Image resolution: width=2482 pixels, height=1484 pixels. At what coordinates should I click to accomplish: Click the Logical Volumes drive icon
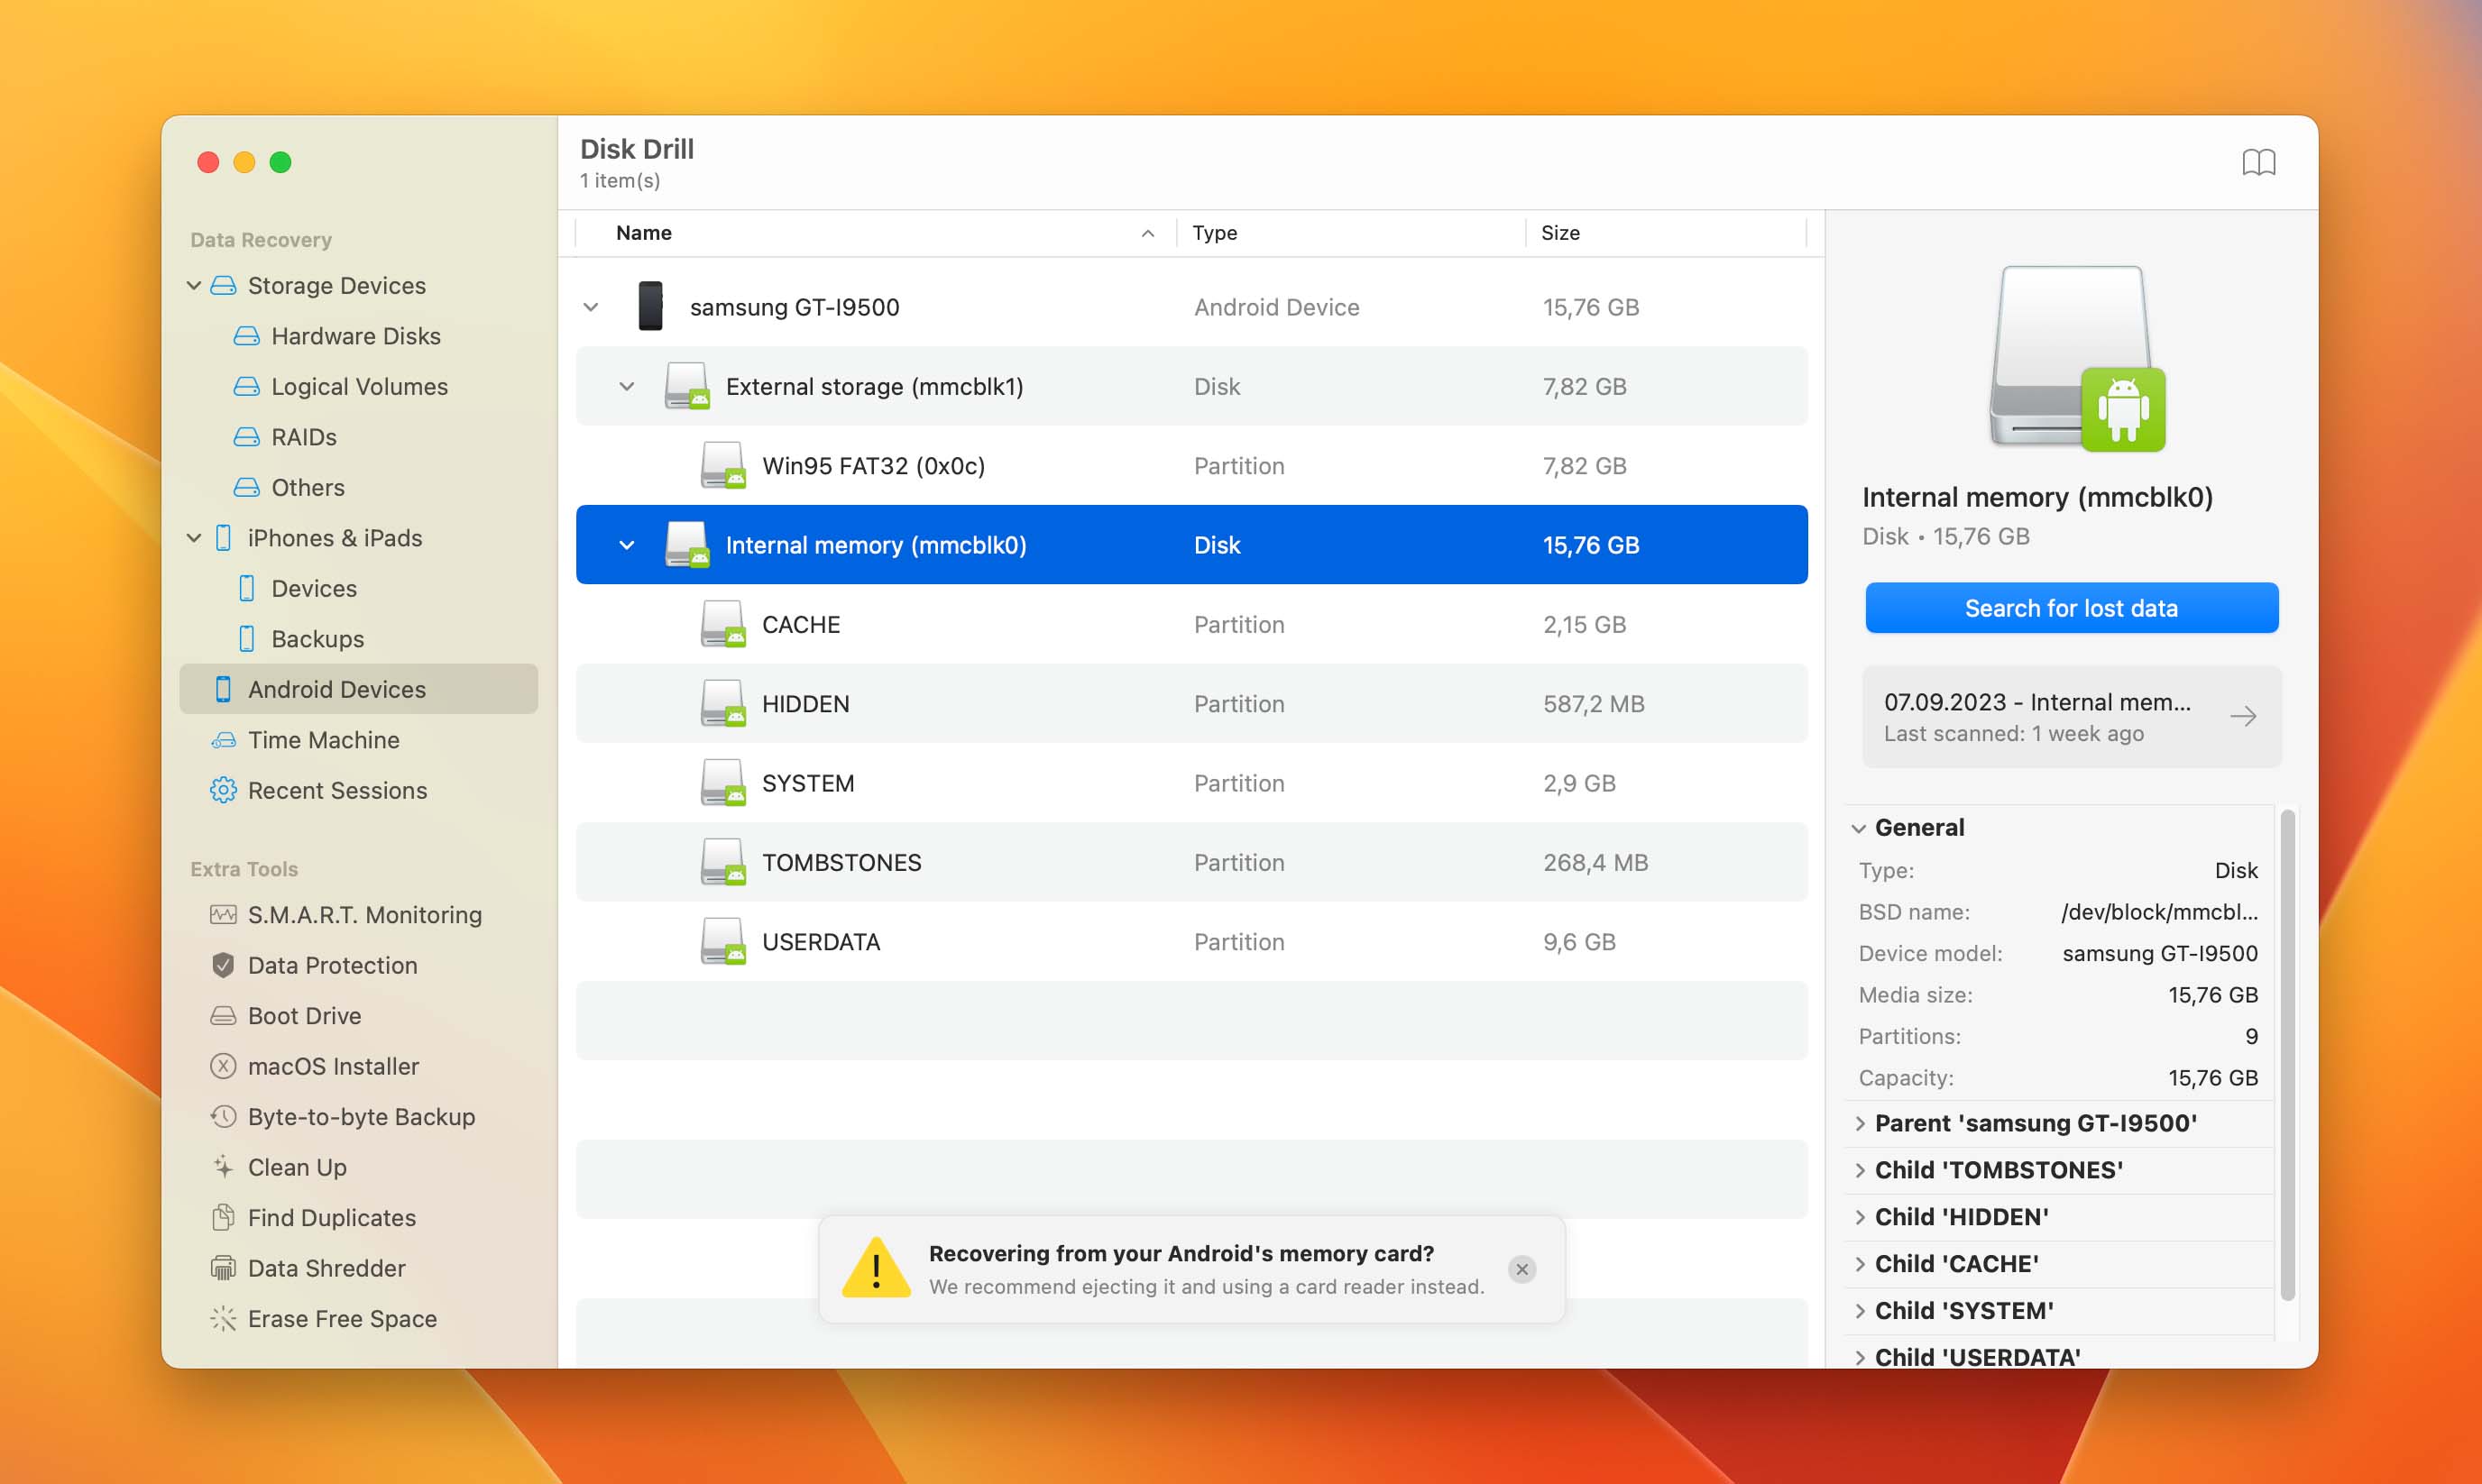point(246,387)
